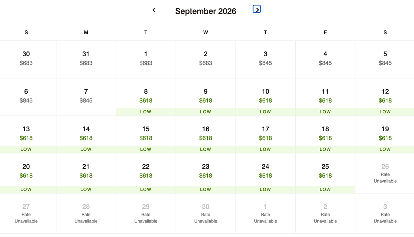The image size is (414, 237).
Task: Select September 25 low rate date
Action: [x=325, y=171]
